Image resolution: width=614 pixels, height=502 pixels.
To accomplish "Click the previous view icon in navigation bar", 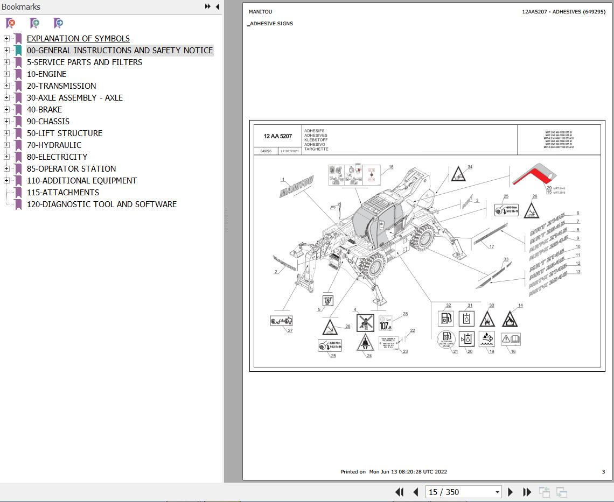I will (x=545, y=492).
